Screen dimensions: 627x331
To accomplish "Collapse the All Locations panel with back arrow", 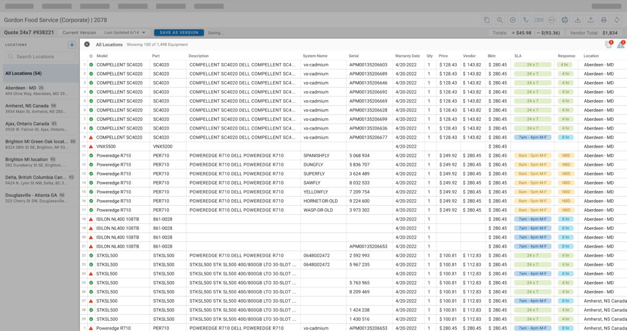I will pyautogui.click(x=87, y=44).
